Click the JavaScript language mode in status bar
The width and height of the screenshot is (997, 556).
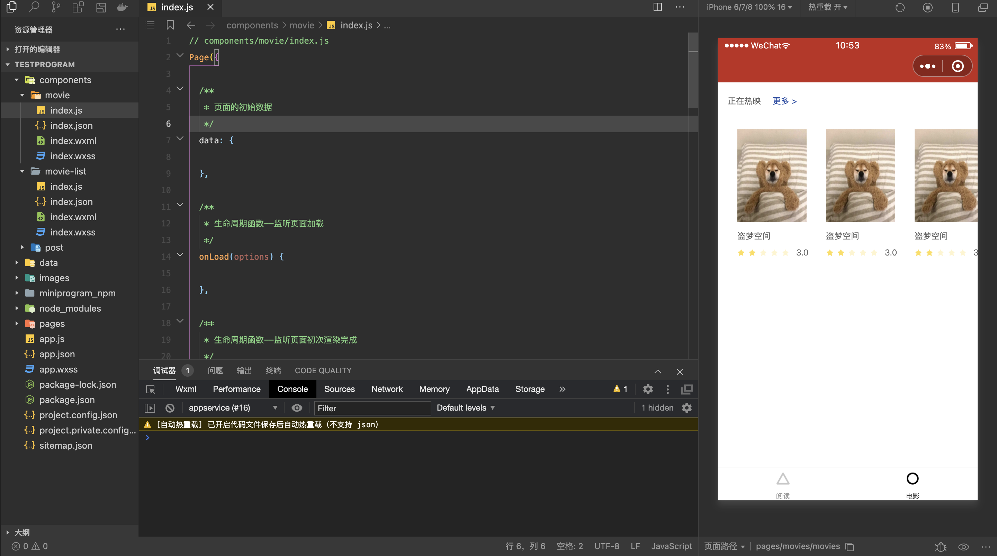(x=672, y=546)
